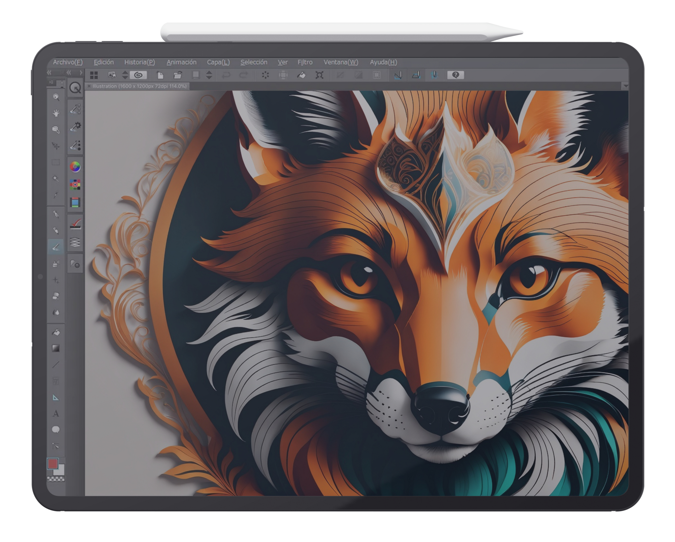
Task: Open the Capa(L) menu
Action: pyautogui.click(x=218, y=62)
